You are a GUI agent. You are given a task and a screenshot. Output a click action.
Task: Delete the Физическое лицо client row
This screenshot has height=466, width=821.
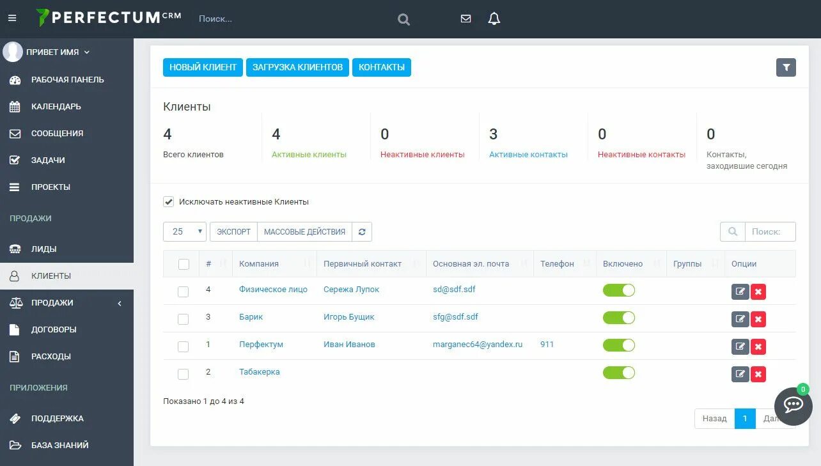(x=758, y=291)
